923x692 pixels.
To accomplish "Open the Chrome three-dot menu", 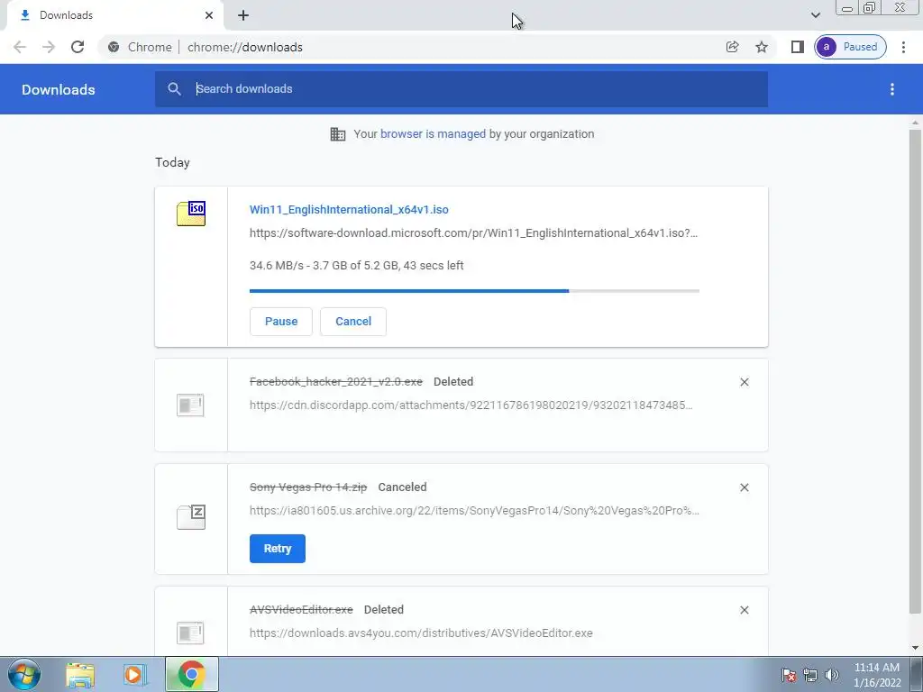I will 903,47.
